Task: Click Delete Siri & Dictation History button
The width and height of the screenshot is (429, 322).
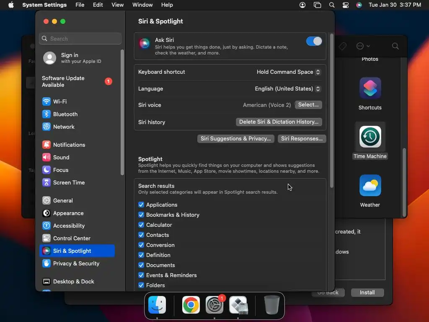Action: tap(279, 122)
